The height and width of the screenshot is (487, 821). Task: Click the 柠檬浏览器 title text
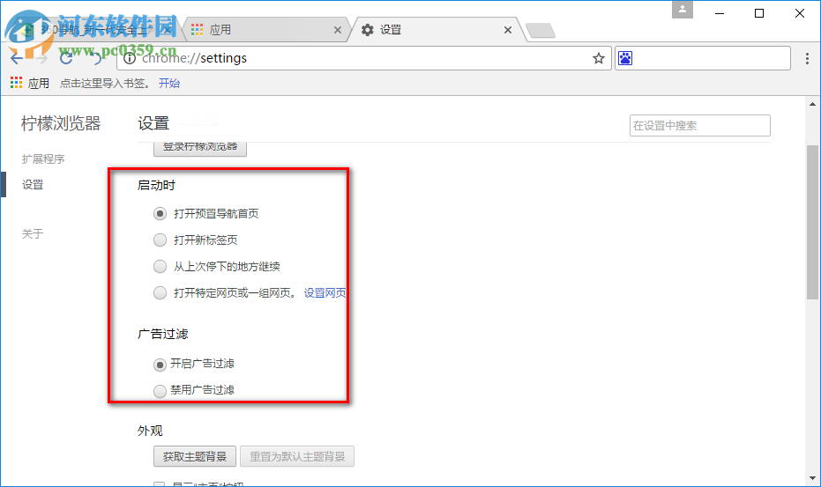coord(61,123)
